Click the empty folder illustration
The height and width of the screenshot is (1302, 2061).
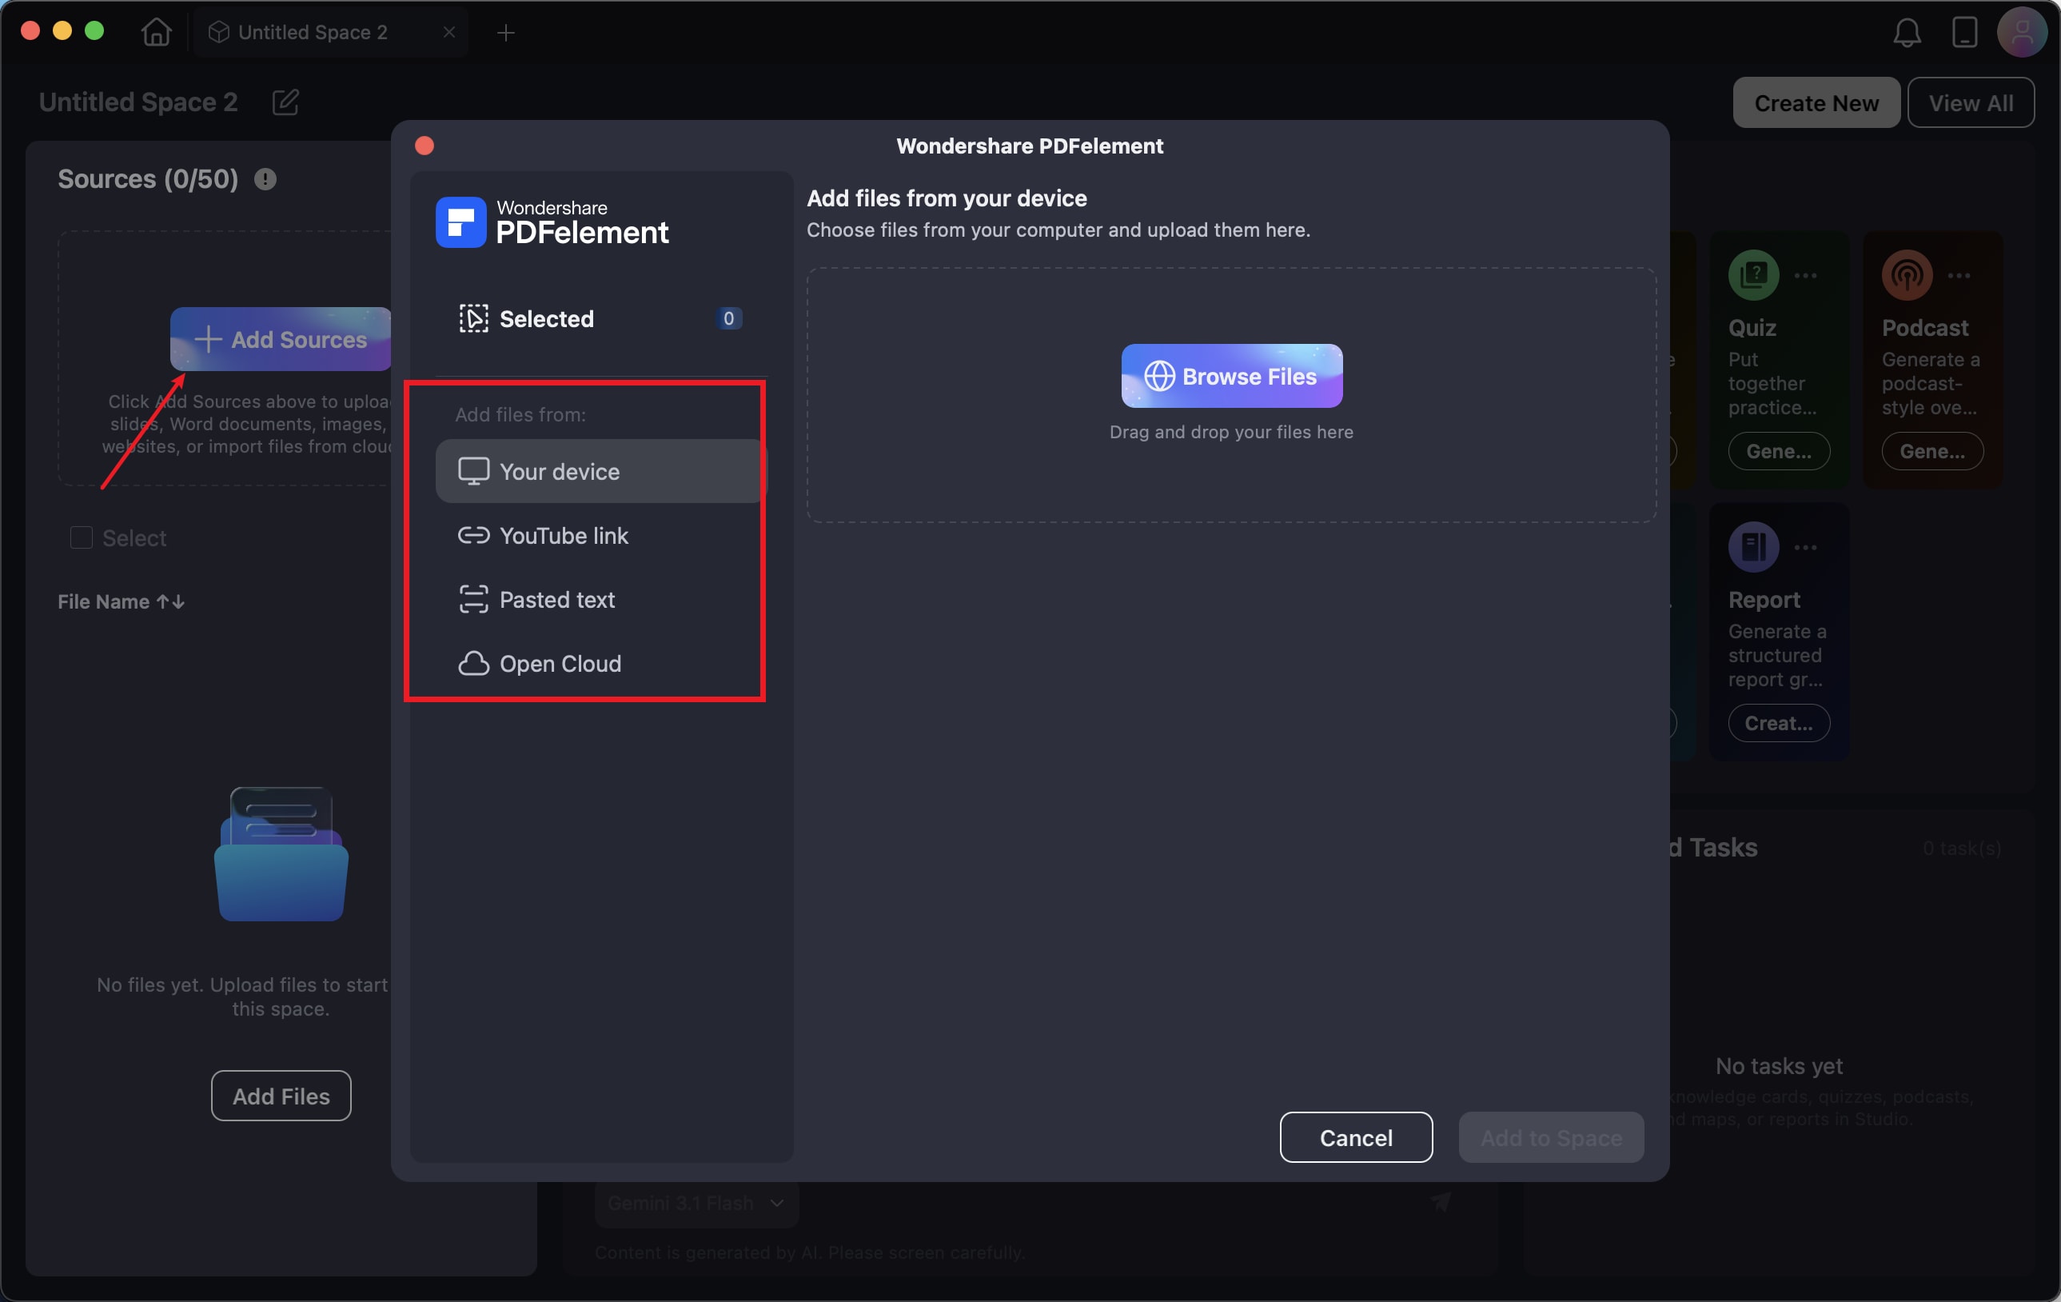tap(281, 853)
